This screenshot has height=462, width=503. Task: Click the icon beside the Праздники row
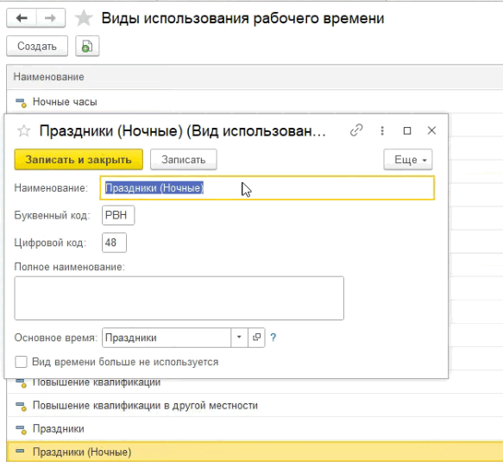(22, 430)
